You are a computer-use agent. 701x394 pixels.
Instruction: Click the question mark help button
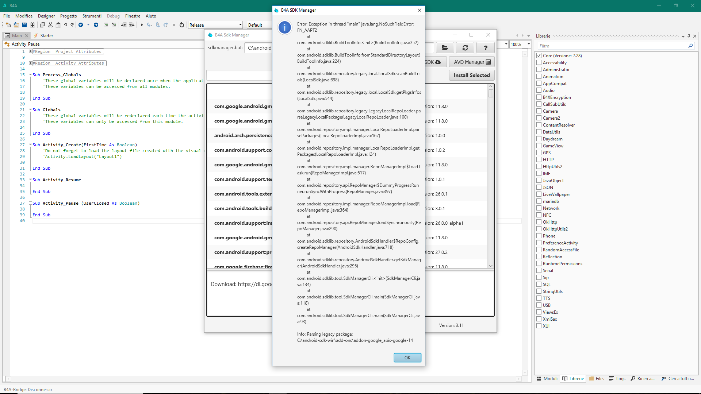pos(486,48)
